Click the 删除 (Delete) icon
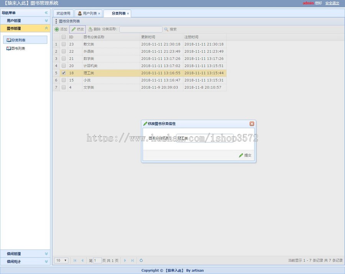The width and height of the screenshot is (345, 274). [x=91, y=29]
